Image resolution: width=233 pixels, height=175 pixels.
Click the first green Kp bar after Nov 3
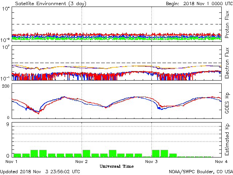[x=156, y=153]
